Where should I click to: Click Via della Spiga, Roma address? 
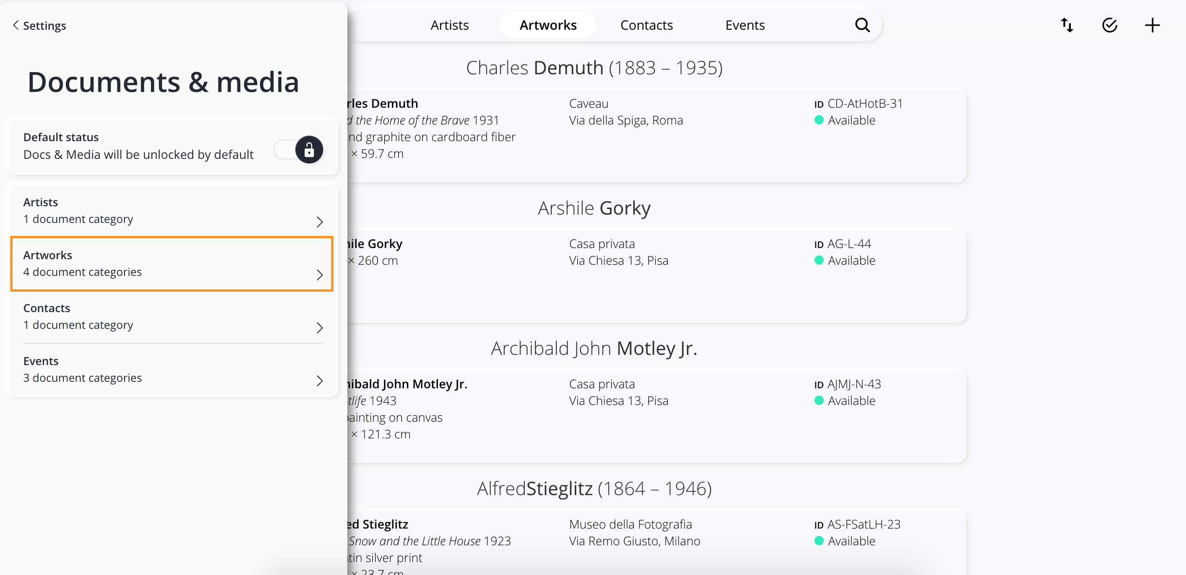click(x=626, y=120)
